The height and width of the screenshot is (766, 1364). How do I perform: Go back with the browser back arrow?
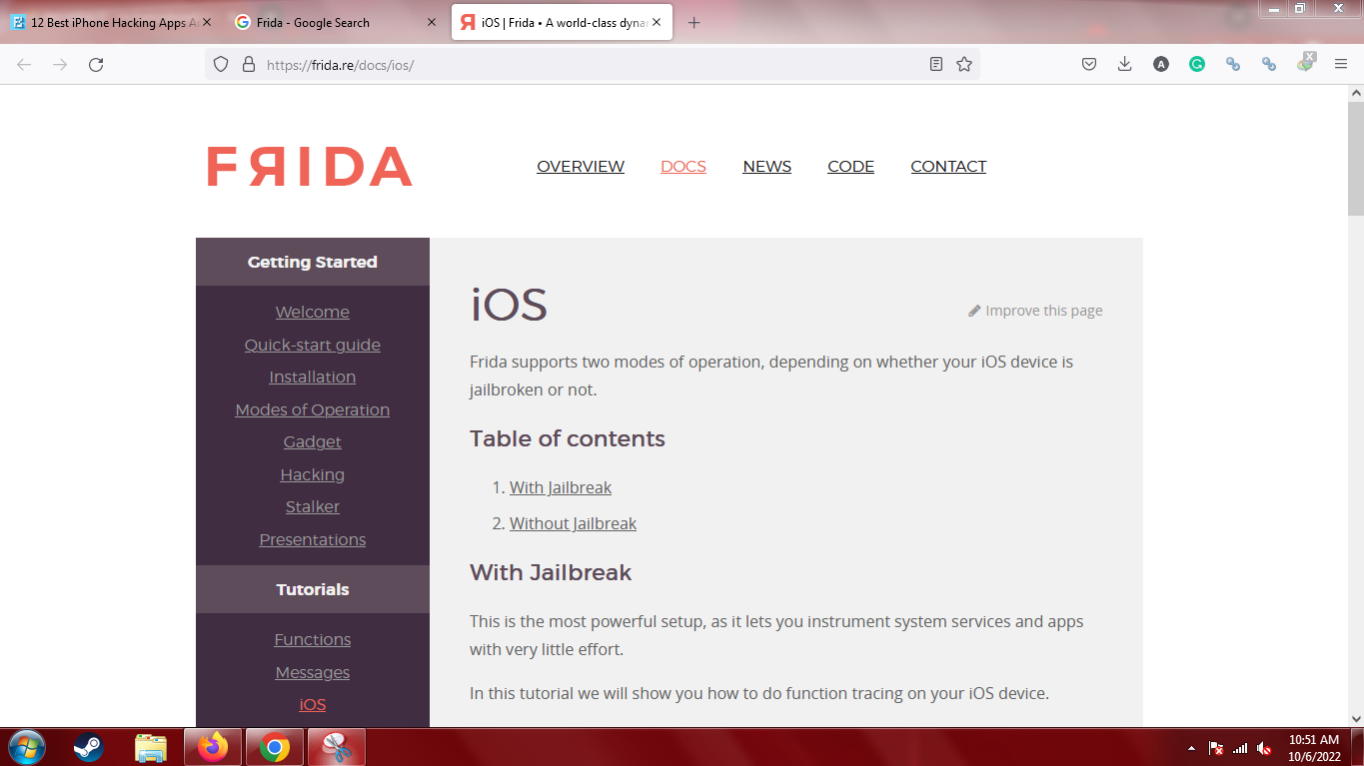[x=24, y=64]
